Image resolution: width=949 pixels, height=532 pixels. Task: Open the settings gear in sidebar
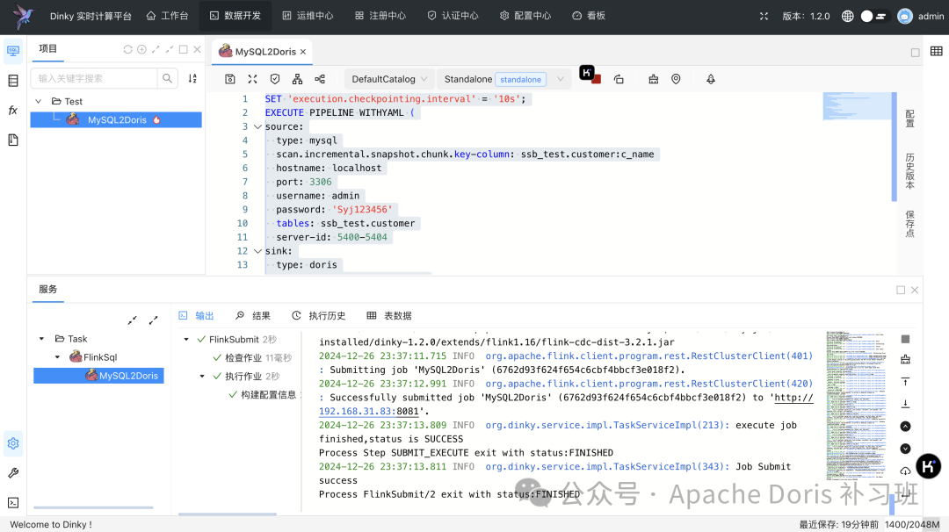tap(13, 443)
